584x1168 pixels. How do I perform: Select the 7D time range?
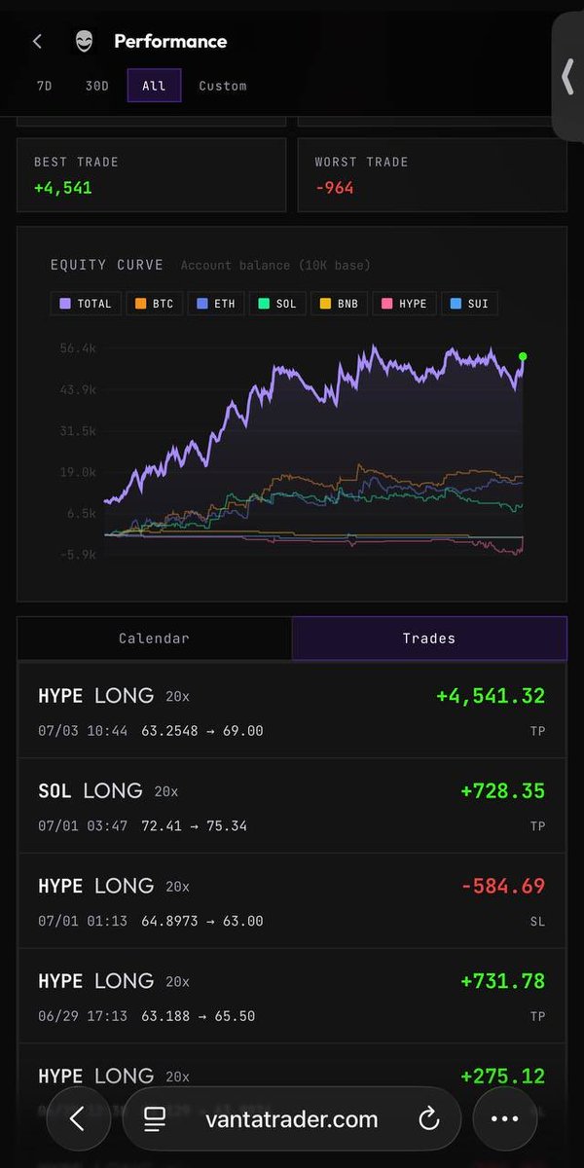coord(45,86)
